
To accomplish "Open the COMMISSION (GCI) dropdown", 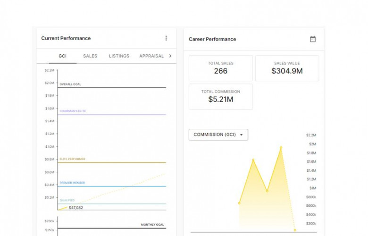I will (x=218, y=135).
